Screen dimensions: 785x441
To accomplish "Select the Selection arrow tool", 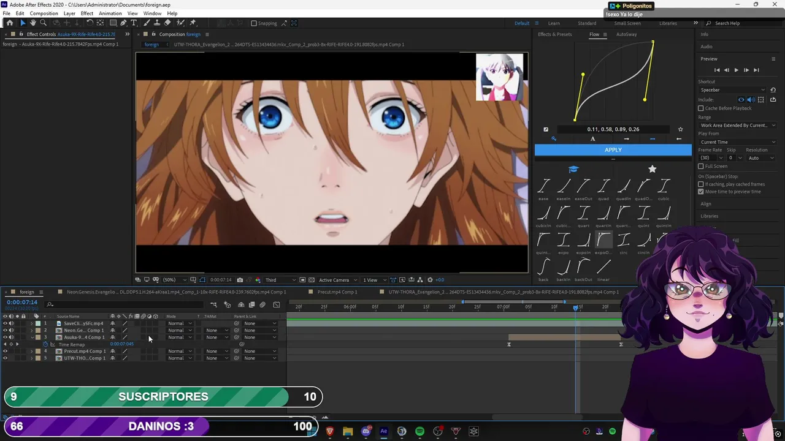I will [23, 23].
